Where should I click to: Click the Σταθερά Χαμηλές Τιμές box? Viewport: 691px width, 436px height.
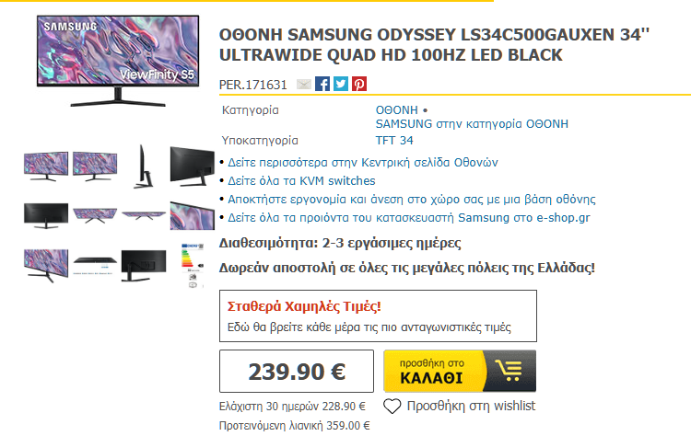pyautogui.click(x=378, y=316)
